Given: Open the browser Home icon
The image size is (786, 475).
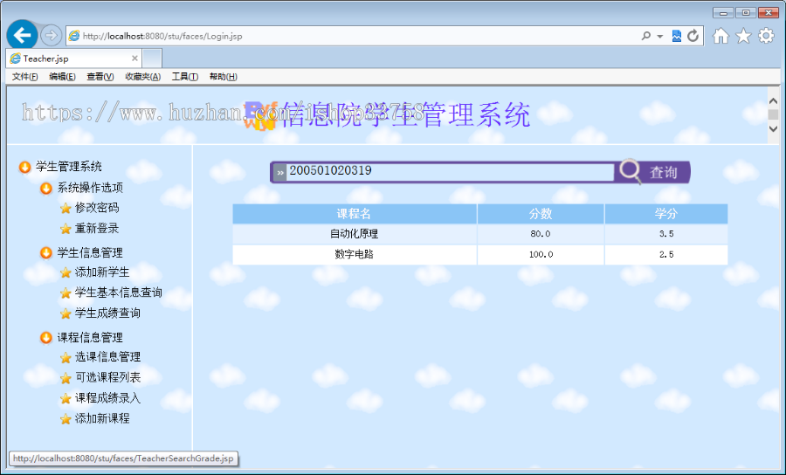Looking at the screenshot, I should [720, 36].
